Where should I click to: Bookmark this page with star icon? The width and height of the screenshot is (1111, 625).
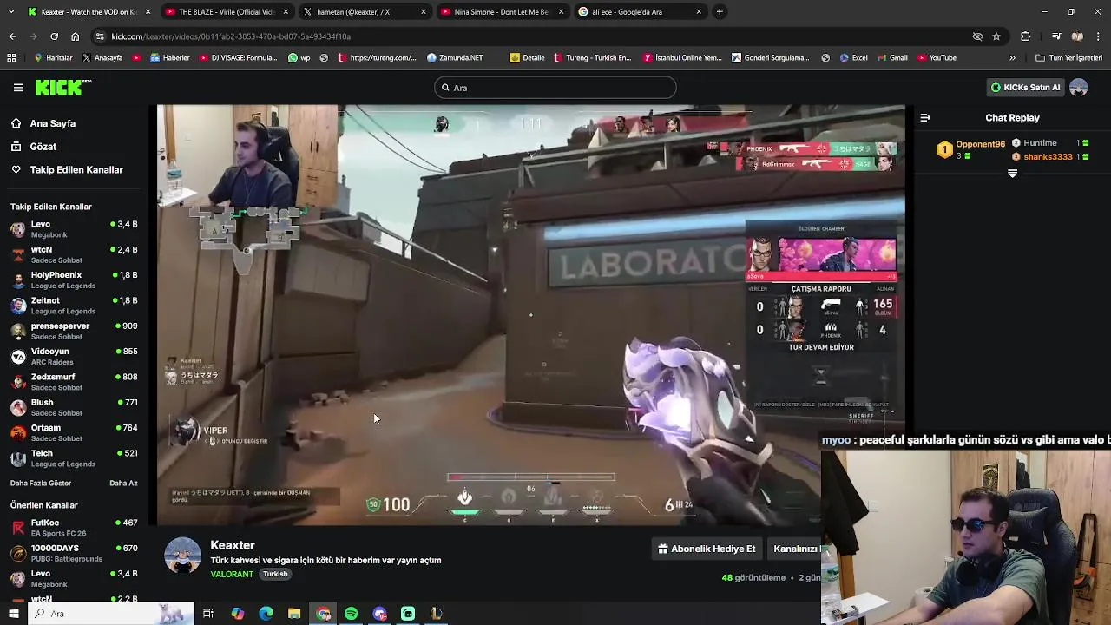tap(996, 36)
